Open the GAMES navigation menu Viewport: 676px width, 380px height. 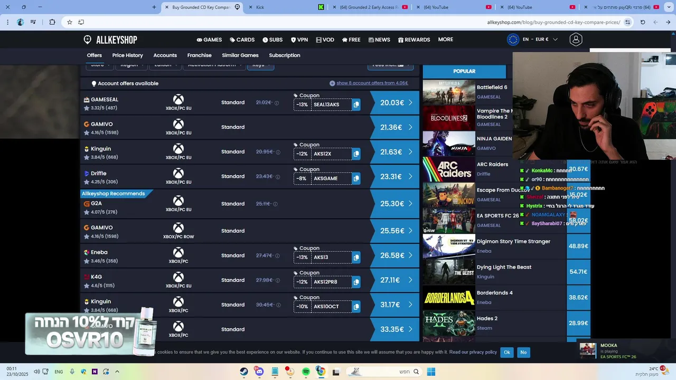[x=209, y=40]
